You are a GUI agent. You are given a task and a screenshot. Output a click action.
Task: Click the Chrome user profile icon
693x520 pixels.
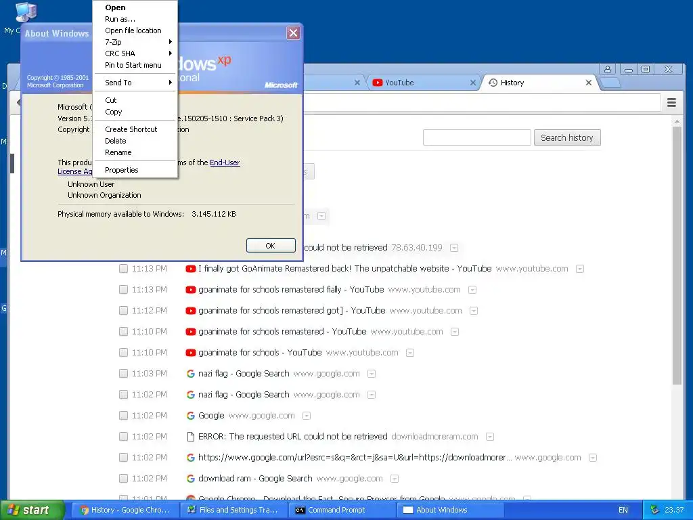coord(608,70)
